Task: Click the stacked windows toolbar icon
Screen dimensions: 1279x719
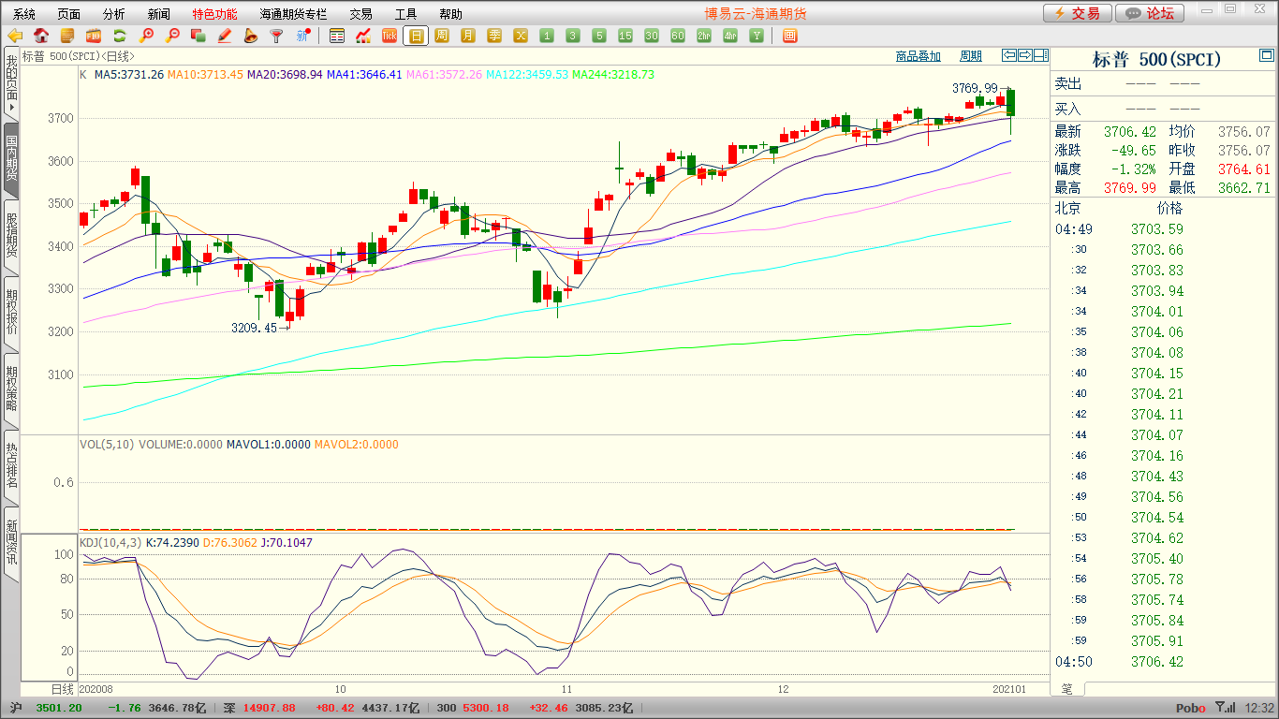Action: [x=198, y=37]
